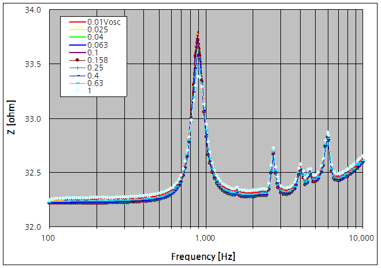Click the 10,000 x-axis label
381x268 pixels.
click(x=361, y=237)
